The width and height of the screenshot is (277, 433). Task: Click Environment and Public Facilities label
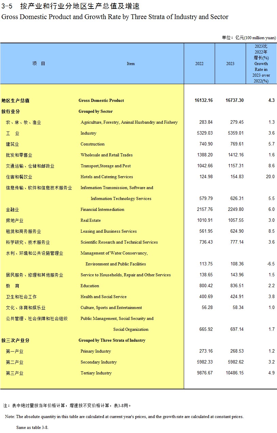[x=116, y=264]
